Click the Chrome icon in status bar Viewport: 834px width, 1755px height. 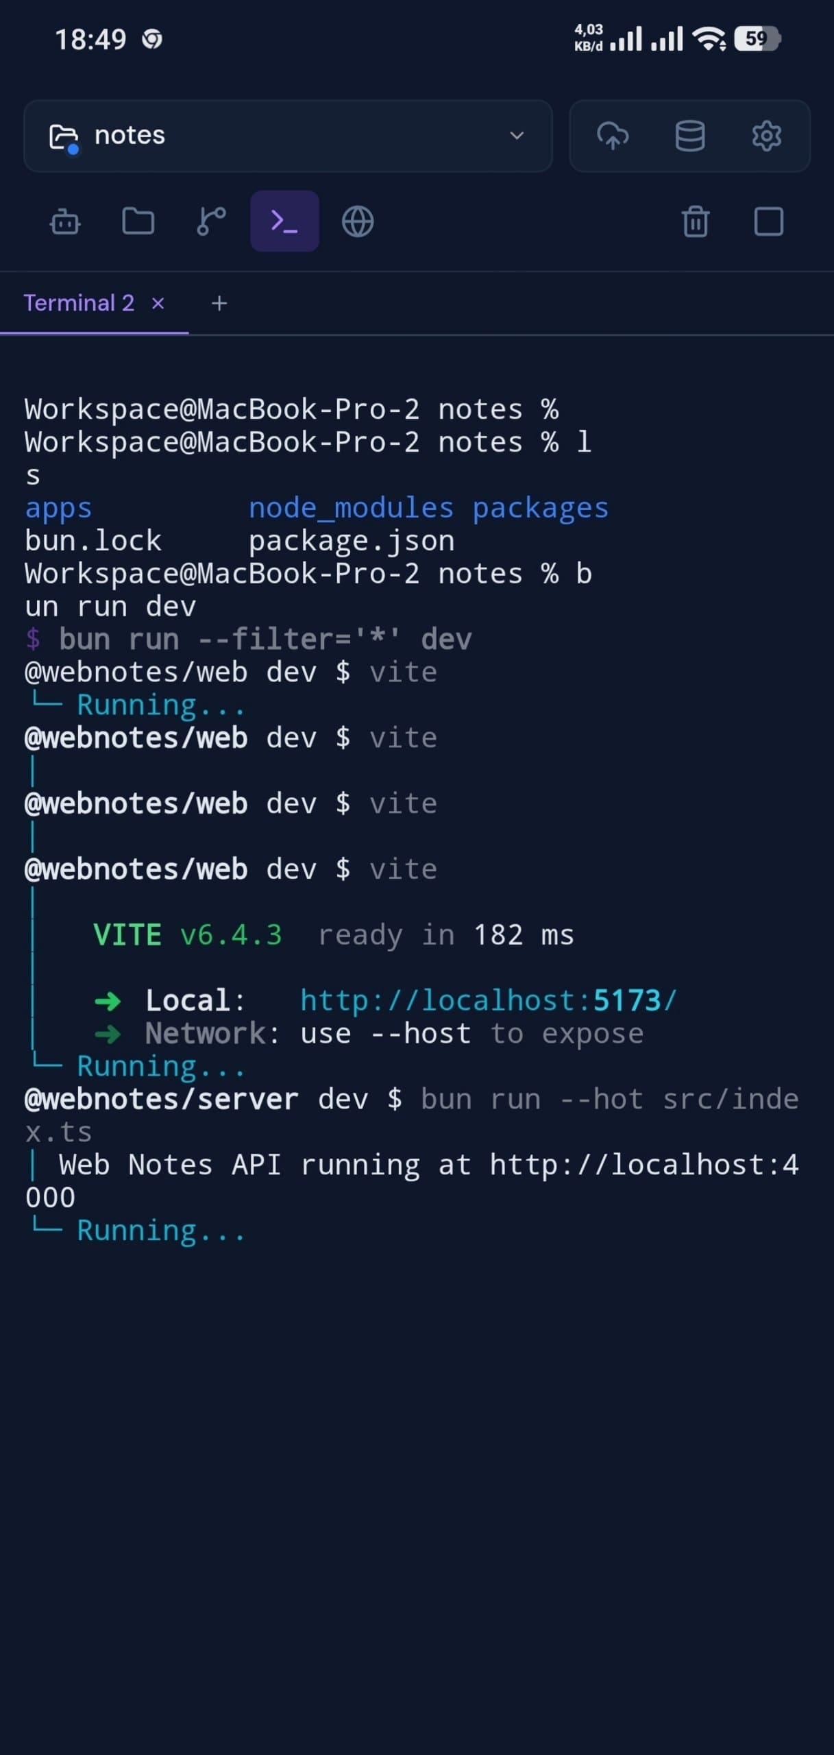click(152, 40)
